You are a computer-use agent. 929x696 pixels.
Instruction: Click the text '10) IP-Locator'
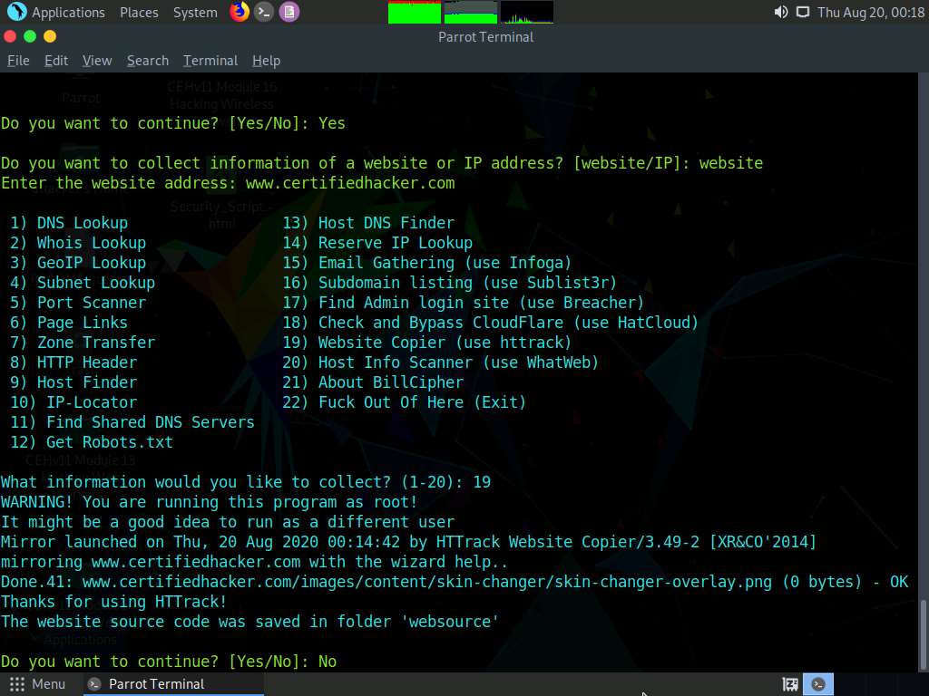tap(73, 402)
